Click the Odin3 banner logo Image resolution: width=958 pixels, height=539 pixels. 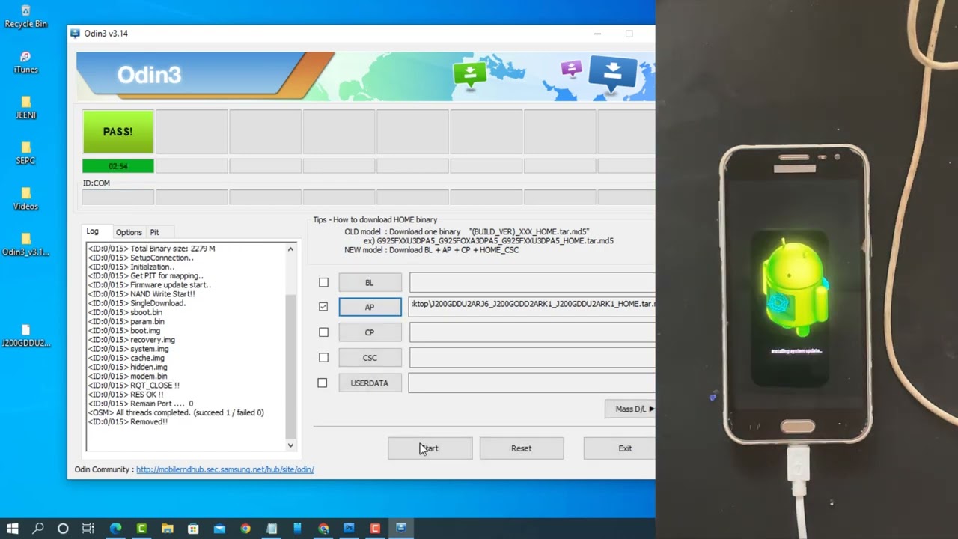[x=149, y=75]
